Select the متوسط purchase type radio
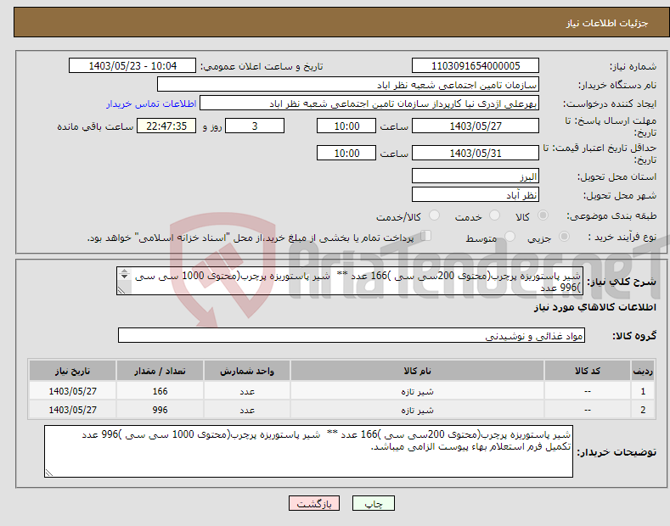Viewport: 670px width, 526px height. point(510,236)
